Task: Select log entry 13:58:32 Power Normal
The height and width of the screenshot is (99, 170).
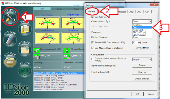Action: point(59,89)
